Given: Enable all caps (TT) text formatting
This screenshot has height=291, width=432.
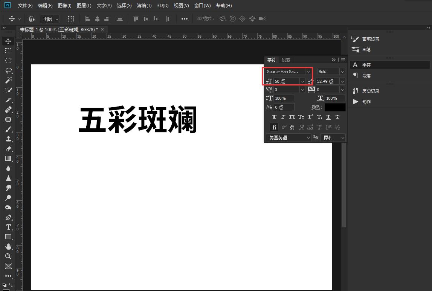Looking at the screenshot, I should pos(292,117).
